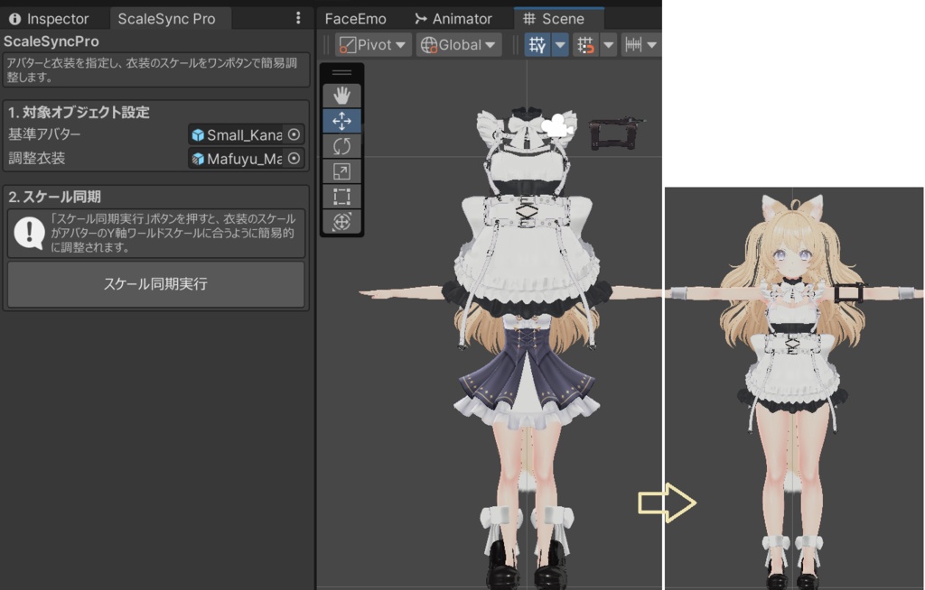Open the panel three-dot options menu
This screenshot has width=925, height=590.
(298, 18)
